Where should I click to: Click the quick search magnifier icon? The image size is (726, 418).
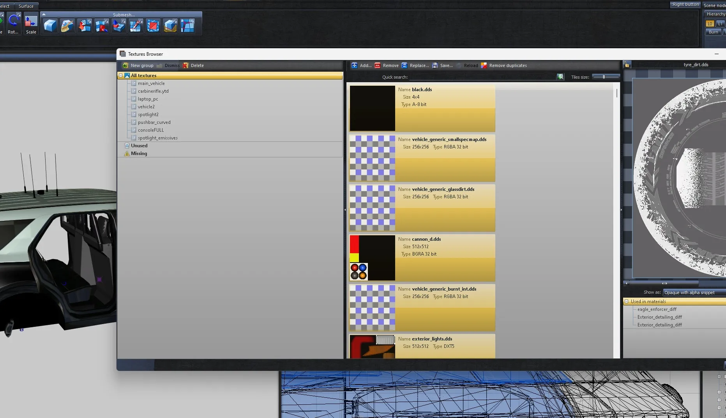tap(560, 77)
